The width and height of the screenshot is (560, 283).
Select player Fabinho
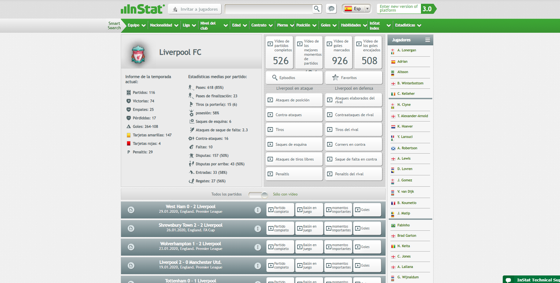tap(404, 225)
